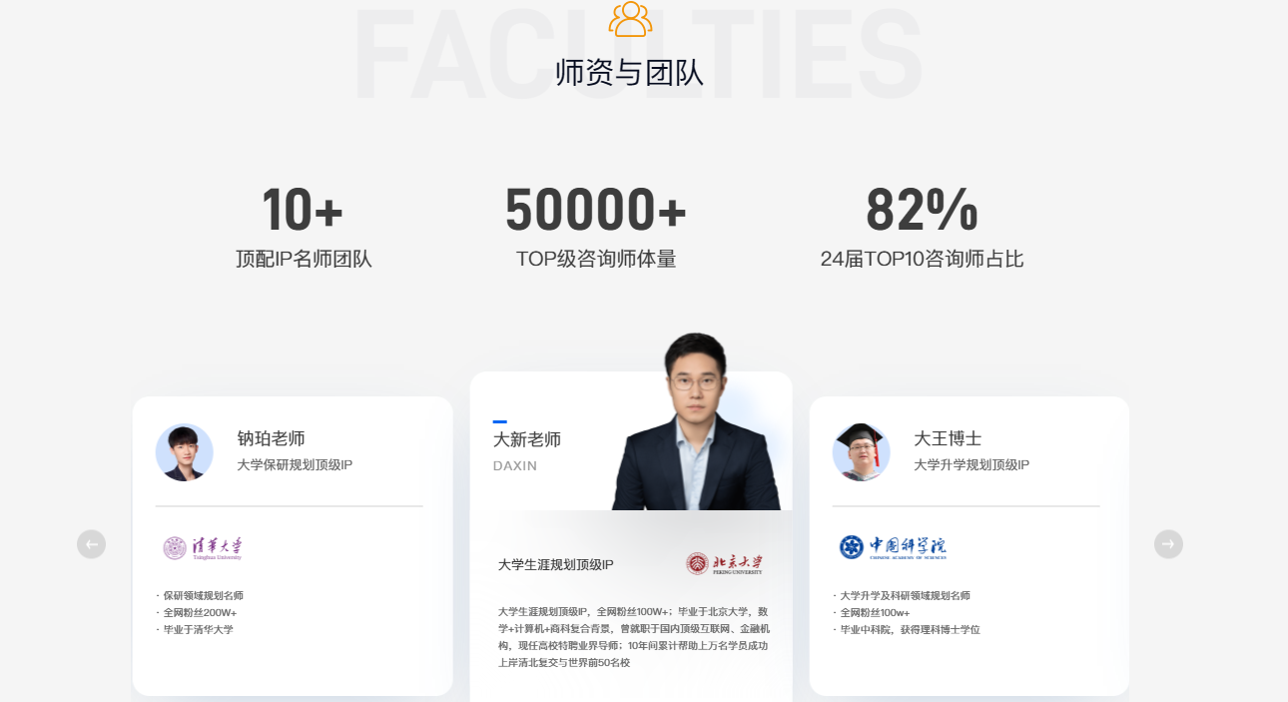Click the Peking University logo
Screen dimensions: 1288x702
click(x=724, y=564)
